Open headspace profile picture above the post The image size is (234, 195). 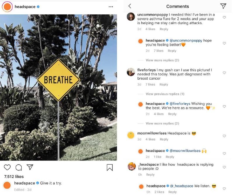tap(7, 7)
